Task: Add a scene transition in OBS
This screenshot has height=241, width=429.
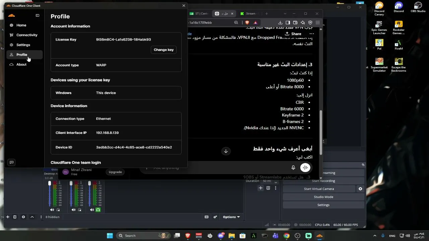Action: [x=261, y=188]
